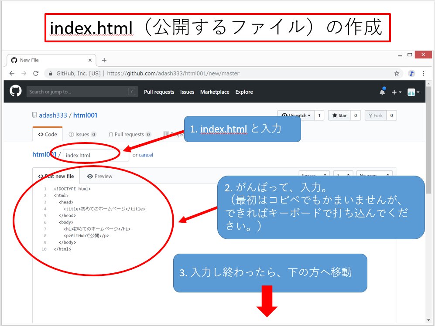Click the index.html filename input field

[x=96, y=155]
